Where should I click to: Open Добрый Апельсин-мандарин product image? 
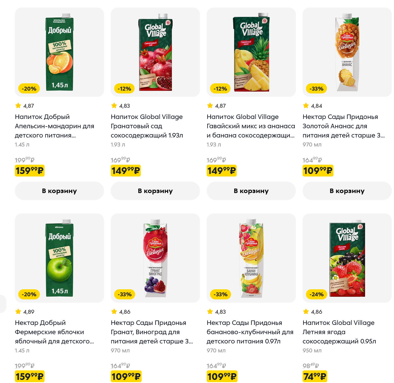coord(59,52)
